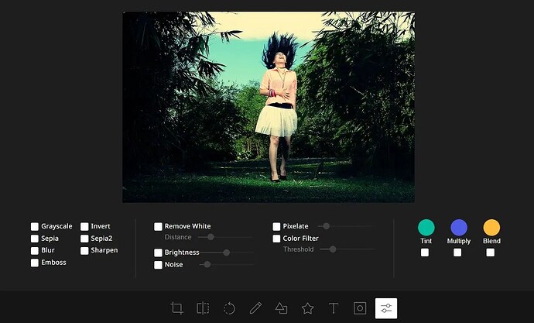Viewport: 534px width, 323px height.
Task: Click the Threshold label text
Action: (x=298, y=249)
